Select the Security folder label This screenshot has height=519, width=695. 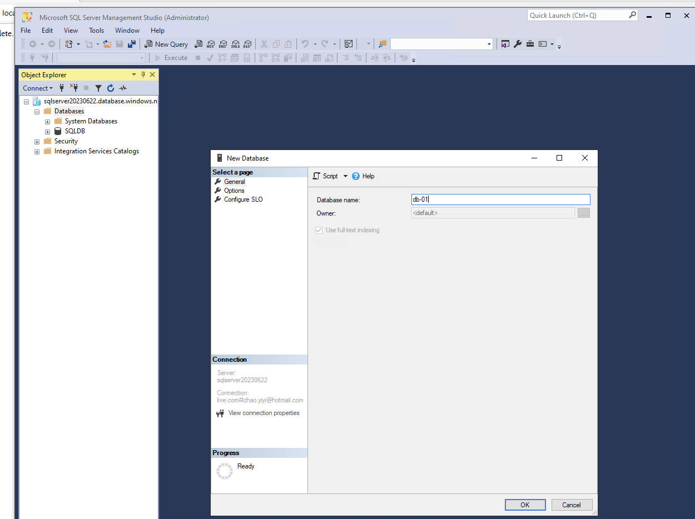[x=66, y=141]
